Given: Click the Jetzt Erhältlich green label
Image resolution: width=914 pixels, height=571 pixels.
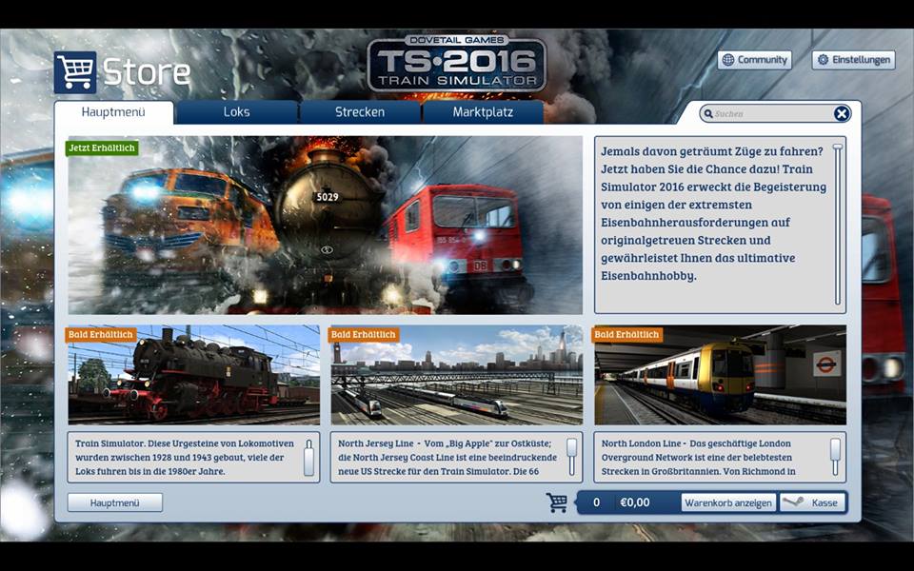Looking at the screenshot, I should pos(102,148).
